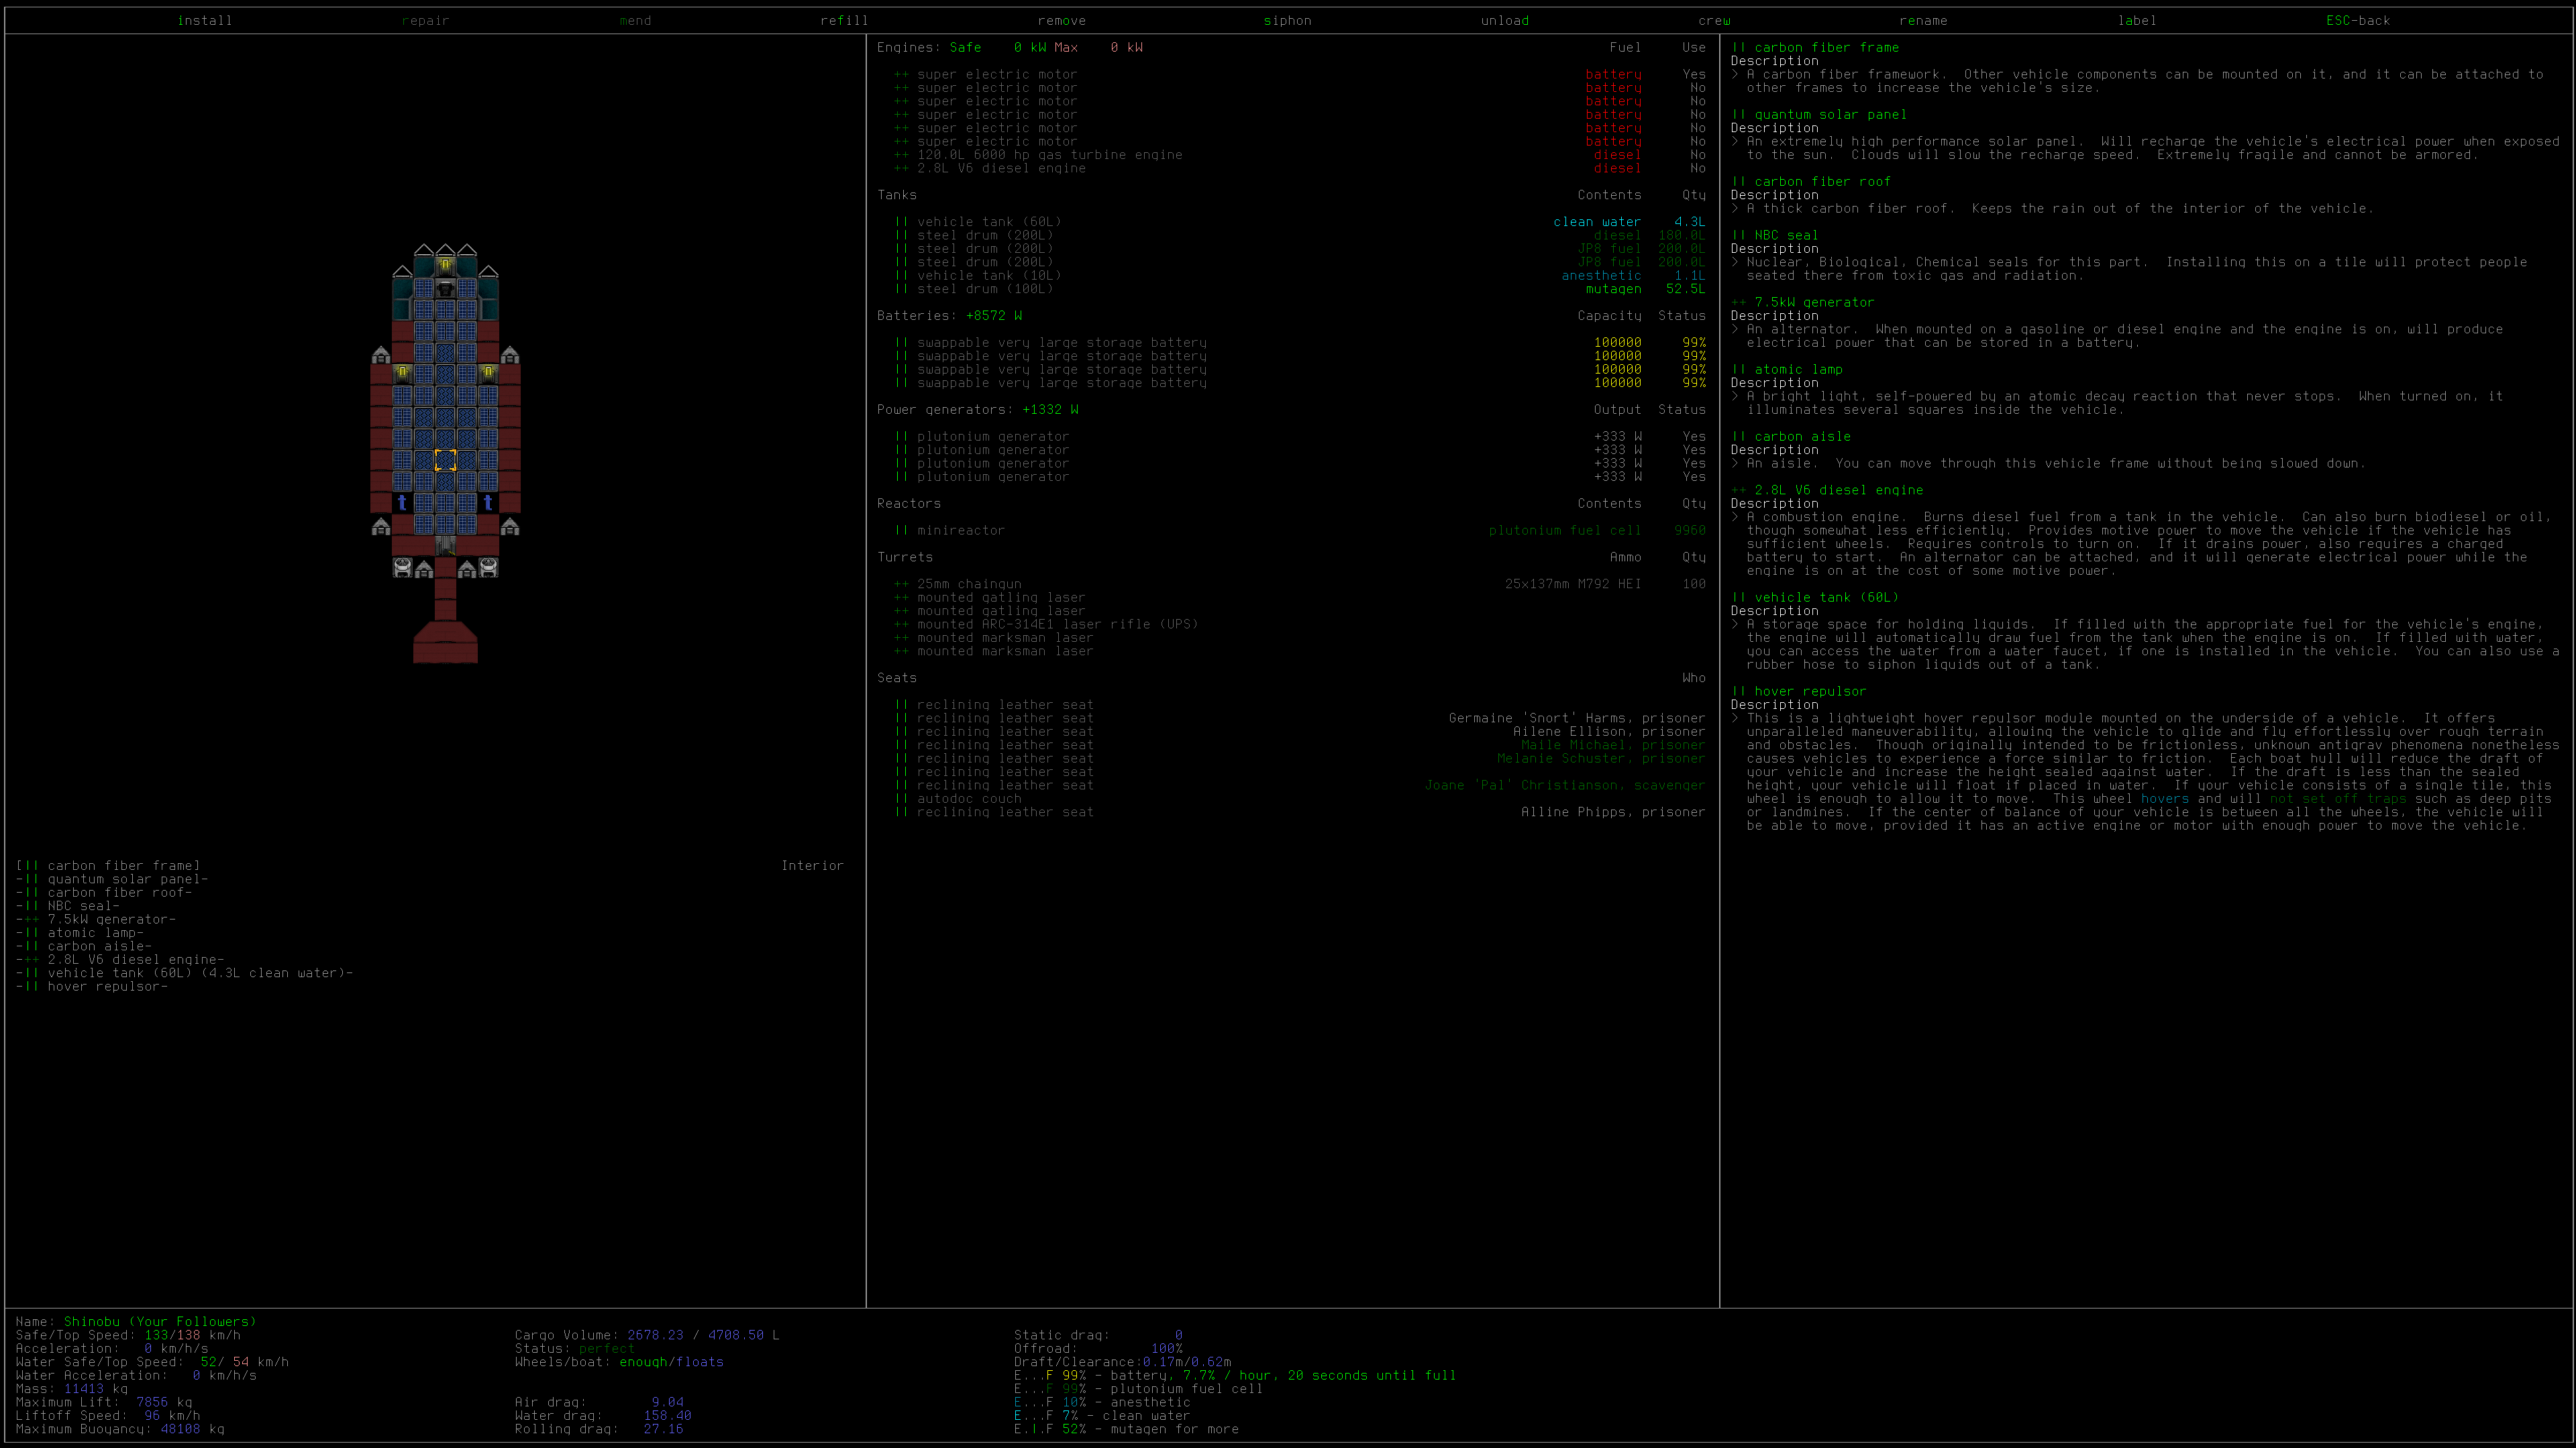The image size is (2576, 1448).
Task: Click the vehicle name Shinobu (Your Followers)
Action: [x=160, y=1322]
